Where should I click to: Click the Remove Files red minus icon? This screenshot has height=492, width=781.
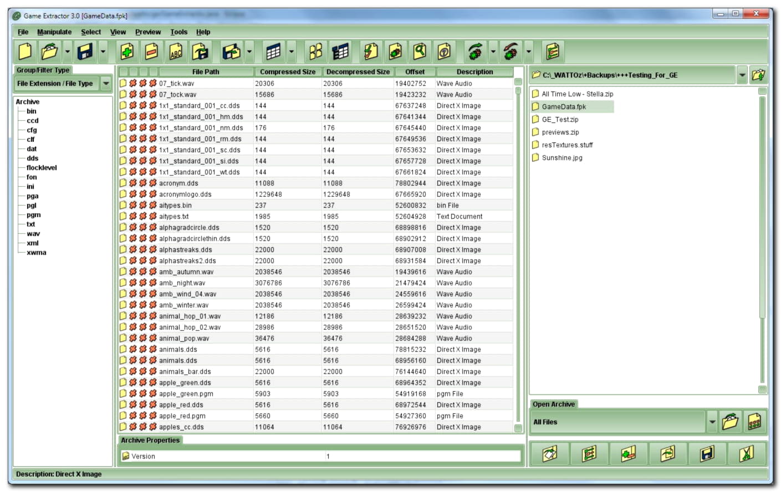(151, 52)
